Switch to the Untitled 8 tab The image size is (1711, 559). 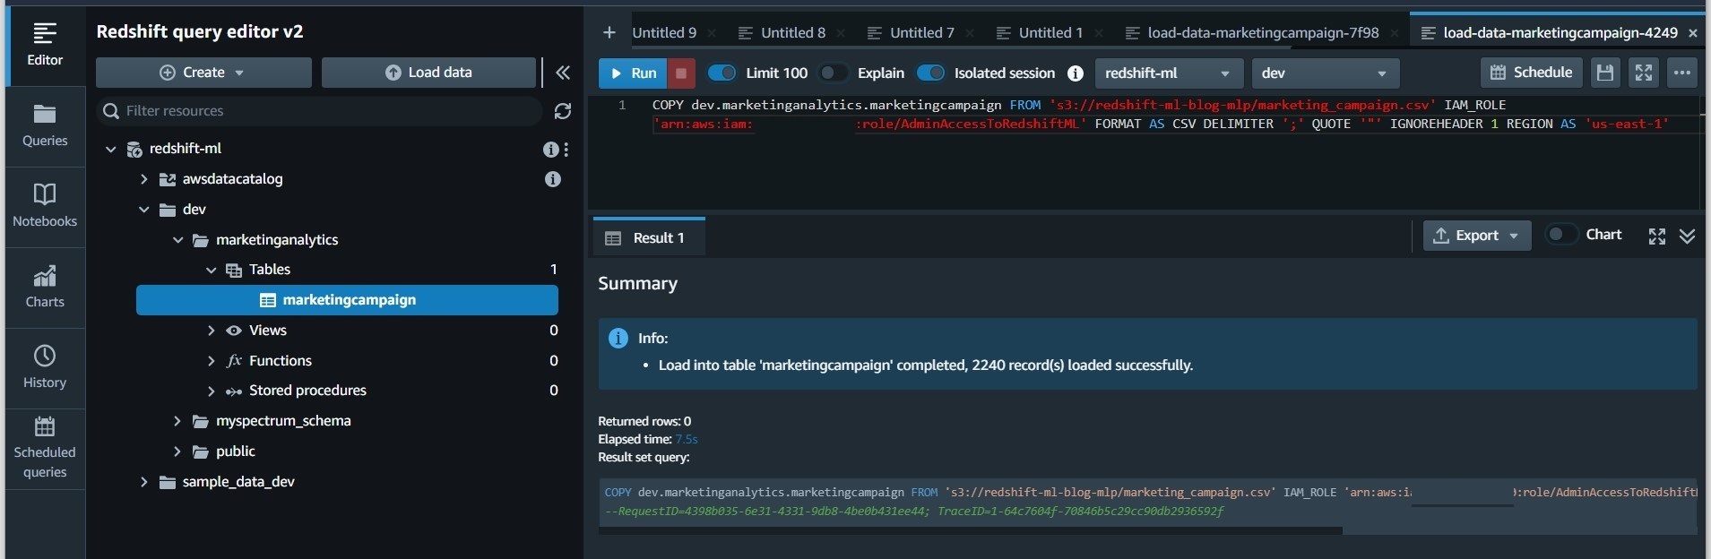click(x=782, y=33)
